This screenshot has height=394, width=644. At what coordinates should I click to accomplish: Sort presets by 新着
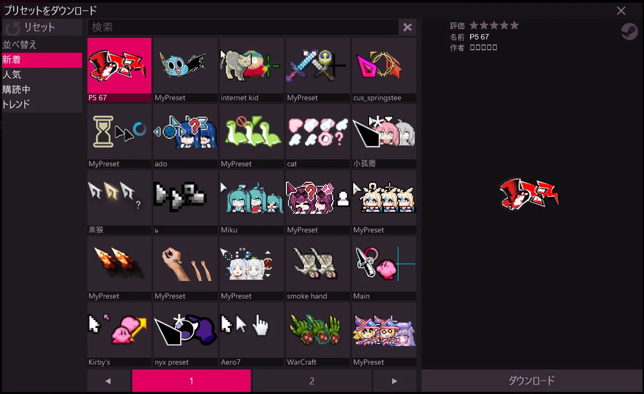pos(42,60)
